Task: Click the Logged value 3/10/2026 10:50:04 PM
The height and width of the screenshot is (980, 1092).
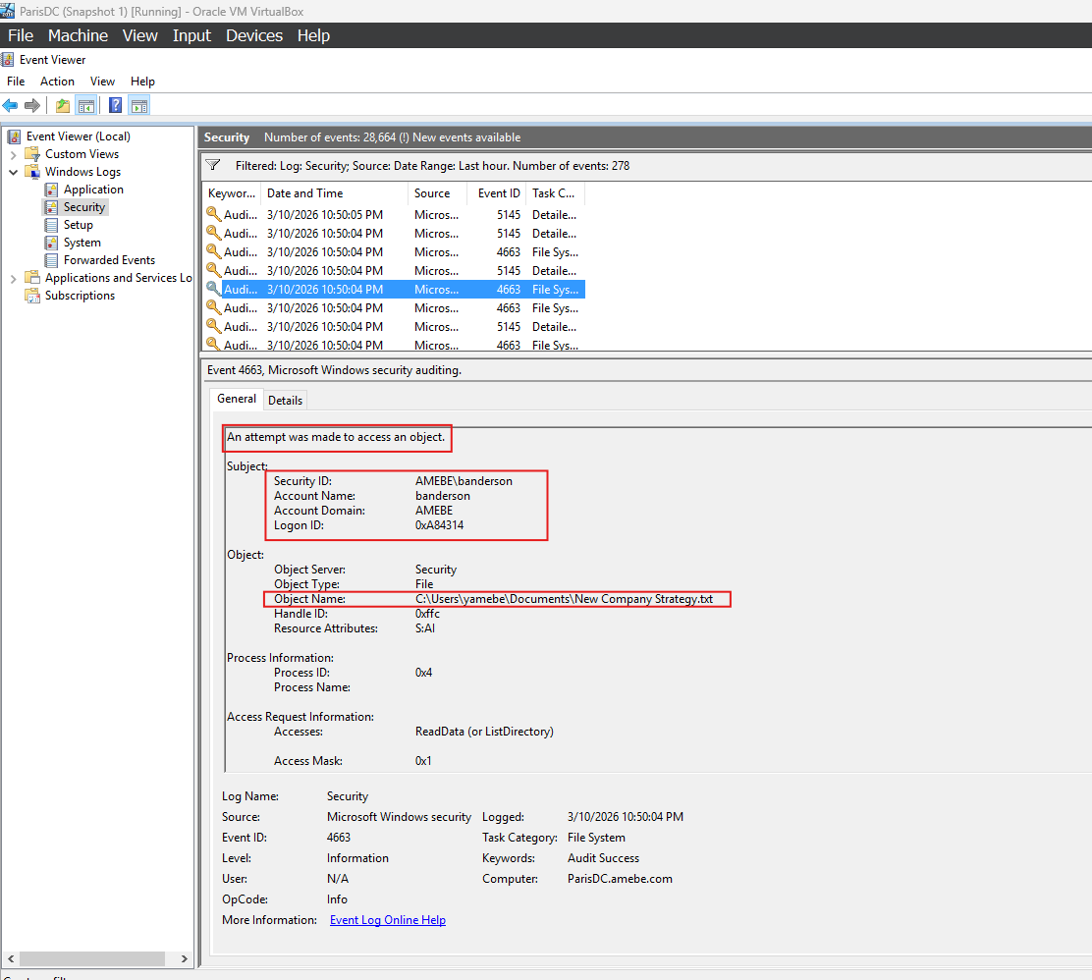Action: pos(626,817)
